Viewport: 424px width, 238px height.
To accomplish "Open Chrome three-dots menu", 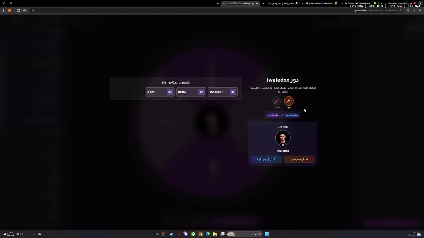I will (x=4, y=10).
